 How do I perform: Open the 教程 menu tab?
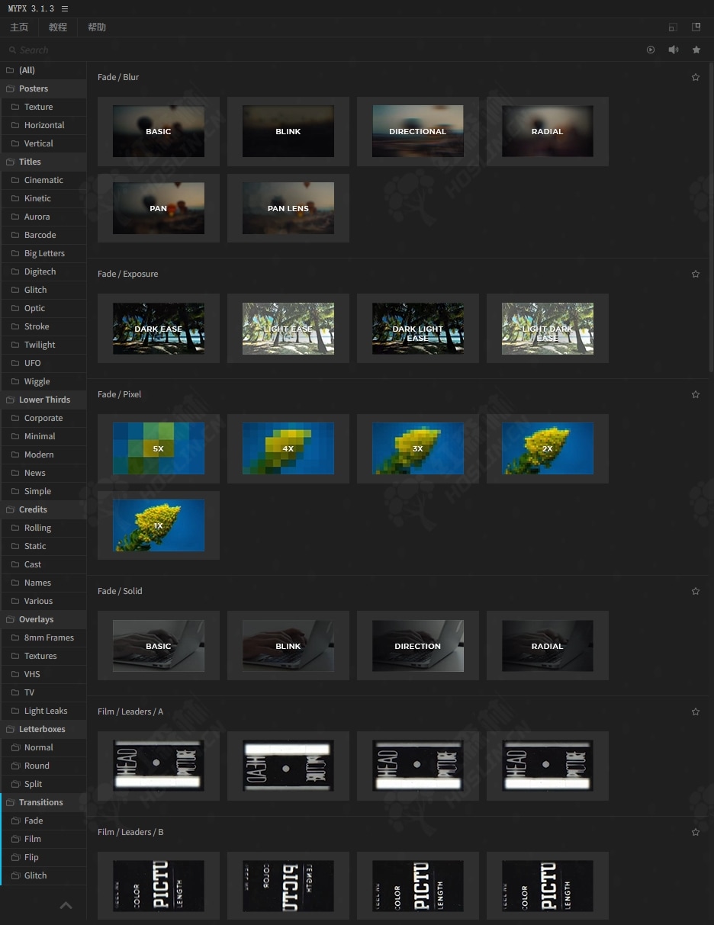click(58, 27)
